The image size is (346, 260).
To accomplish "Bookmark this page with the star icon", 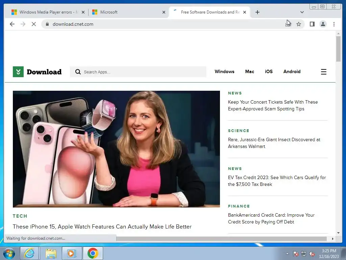I will 299,24.
